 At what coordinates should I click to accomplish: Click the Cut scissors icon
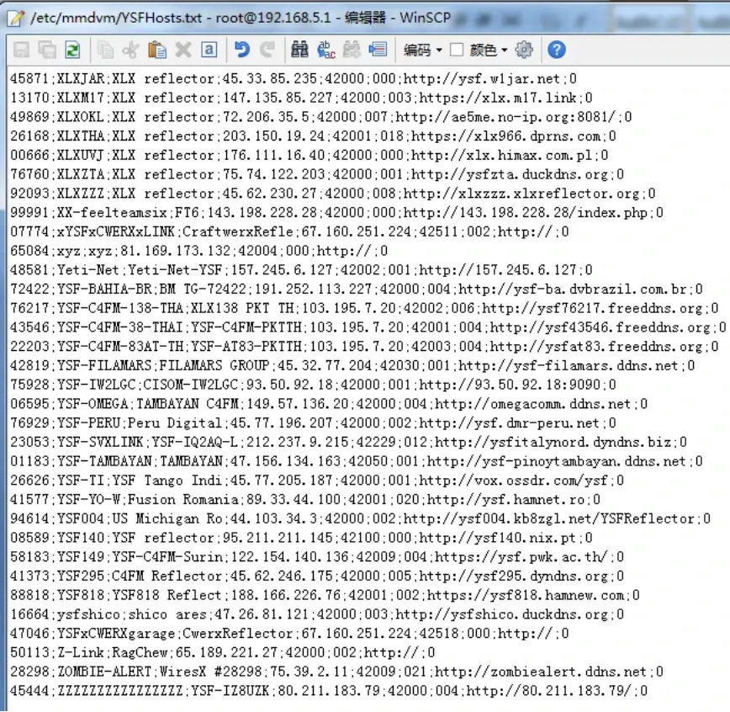pos(131,50)
